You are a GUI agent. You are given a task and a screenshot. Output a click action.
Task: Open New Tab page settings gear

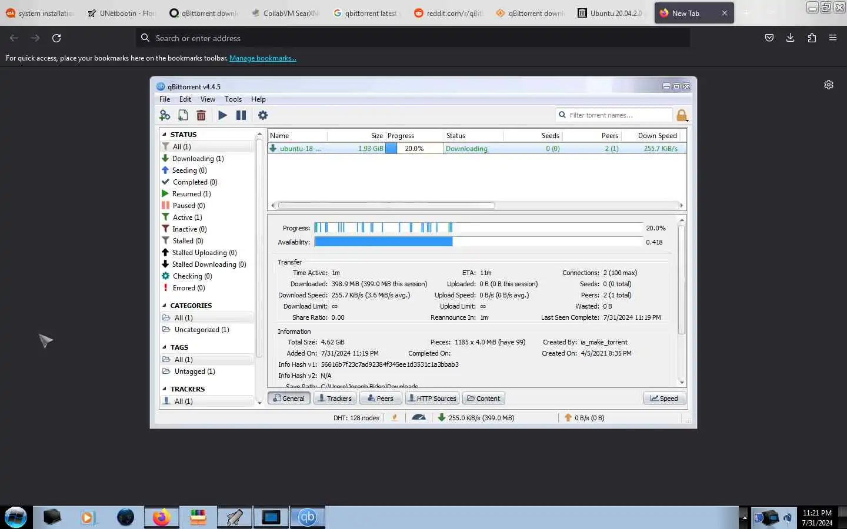(x=829, y=85)
